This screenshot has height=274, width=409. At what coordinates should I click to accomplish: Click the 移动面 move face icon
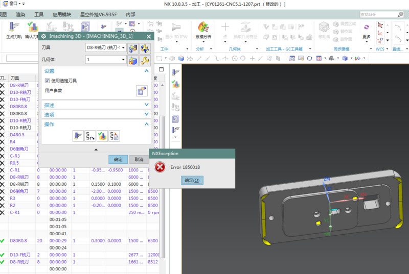pos(324,27)
